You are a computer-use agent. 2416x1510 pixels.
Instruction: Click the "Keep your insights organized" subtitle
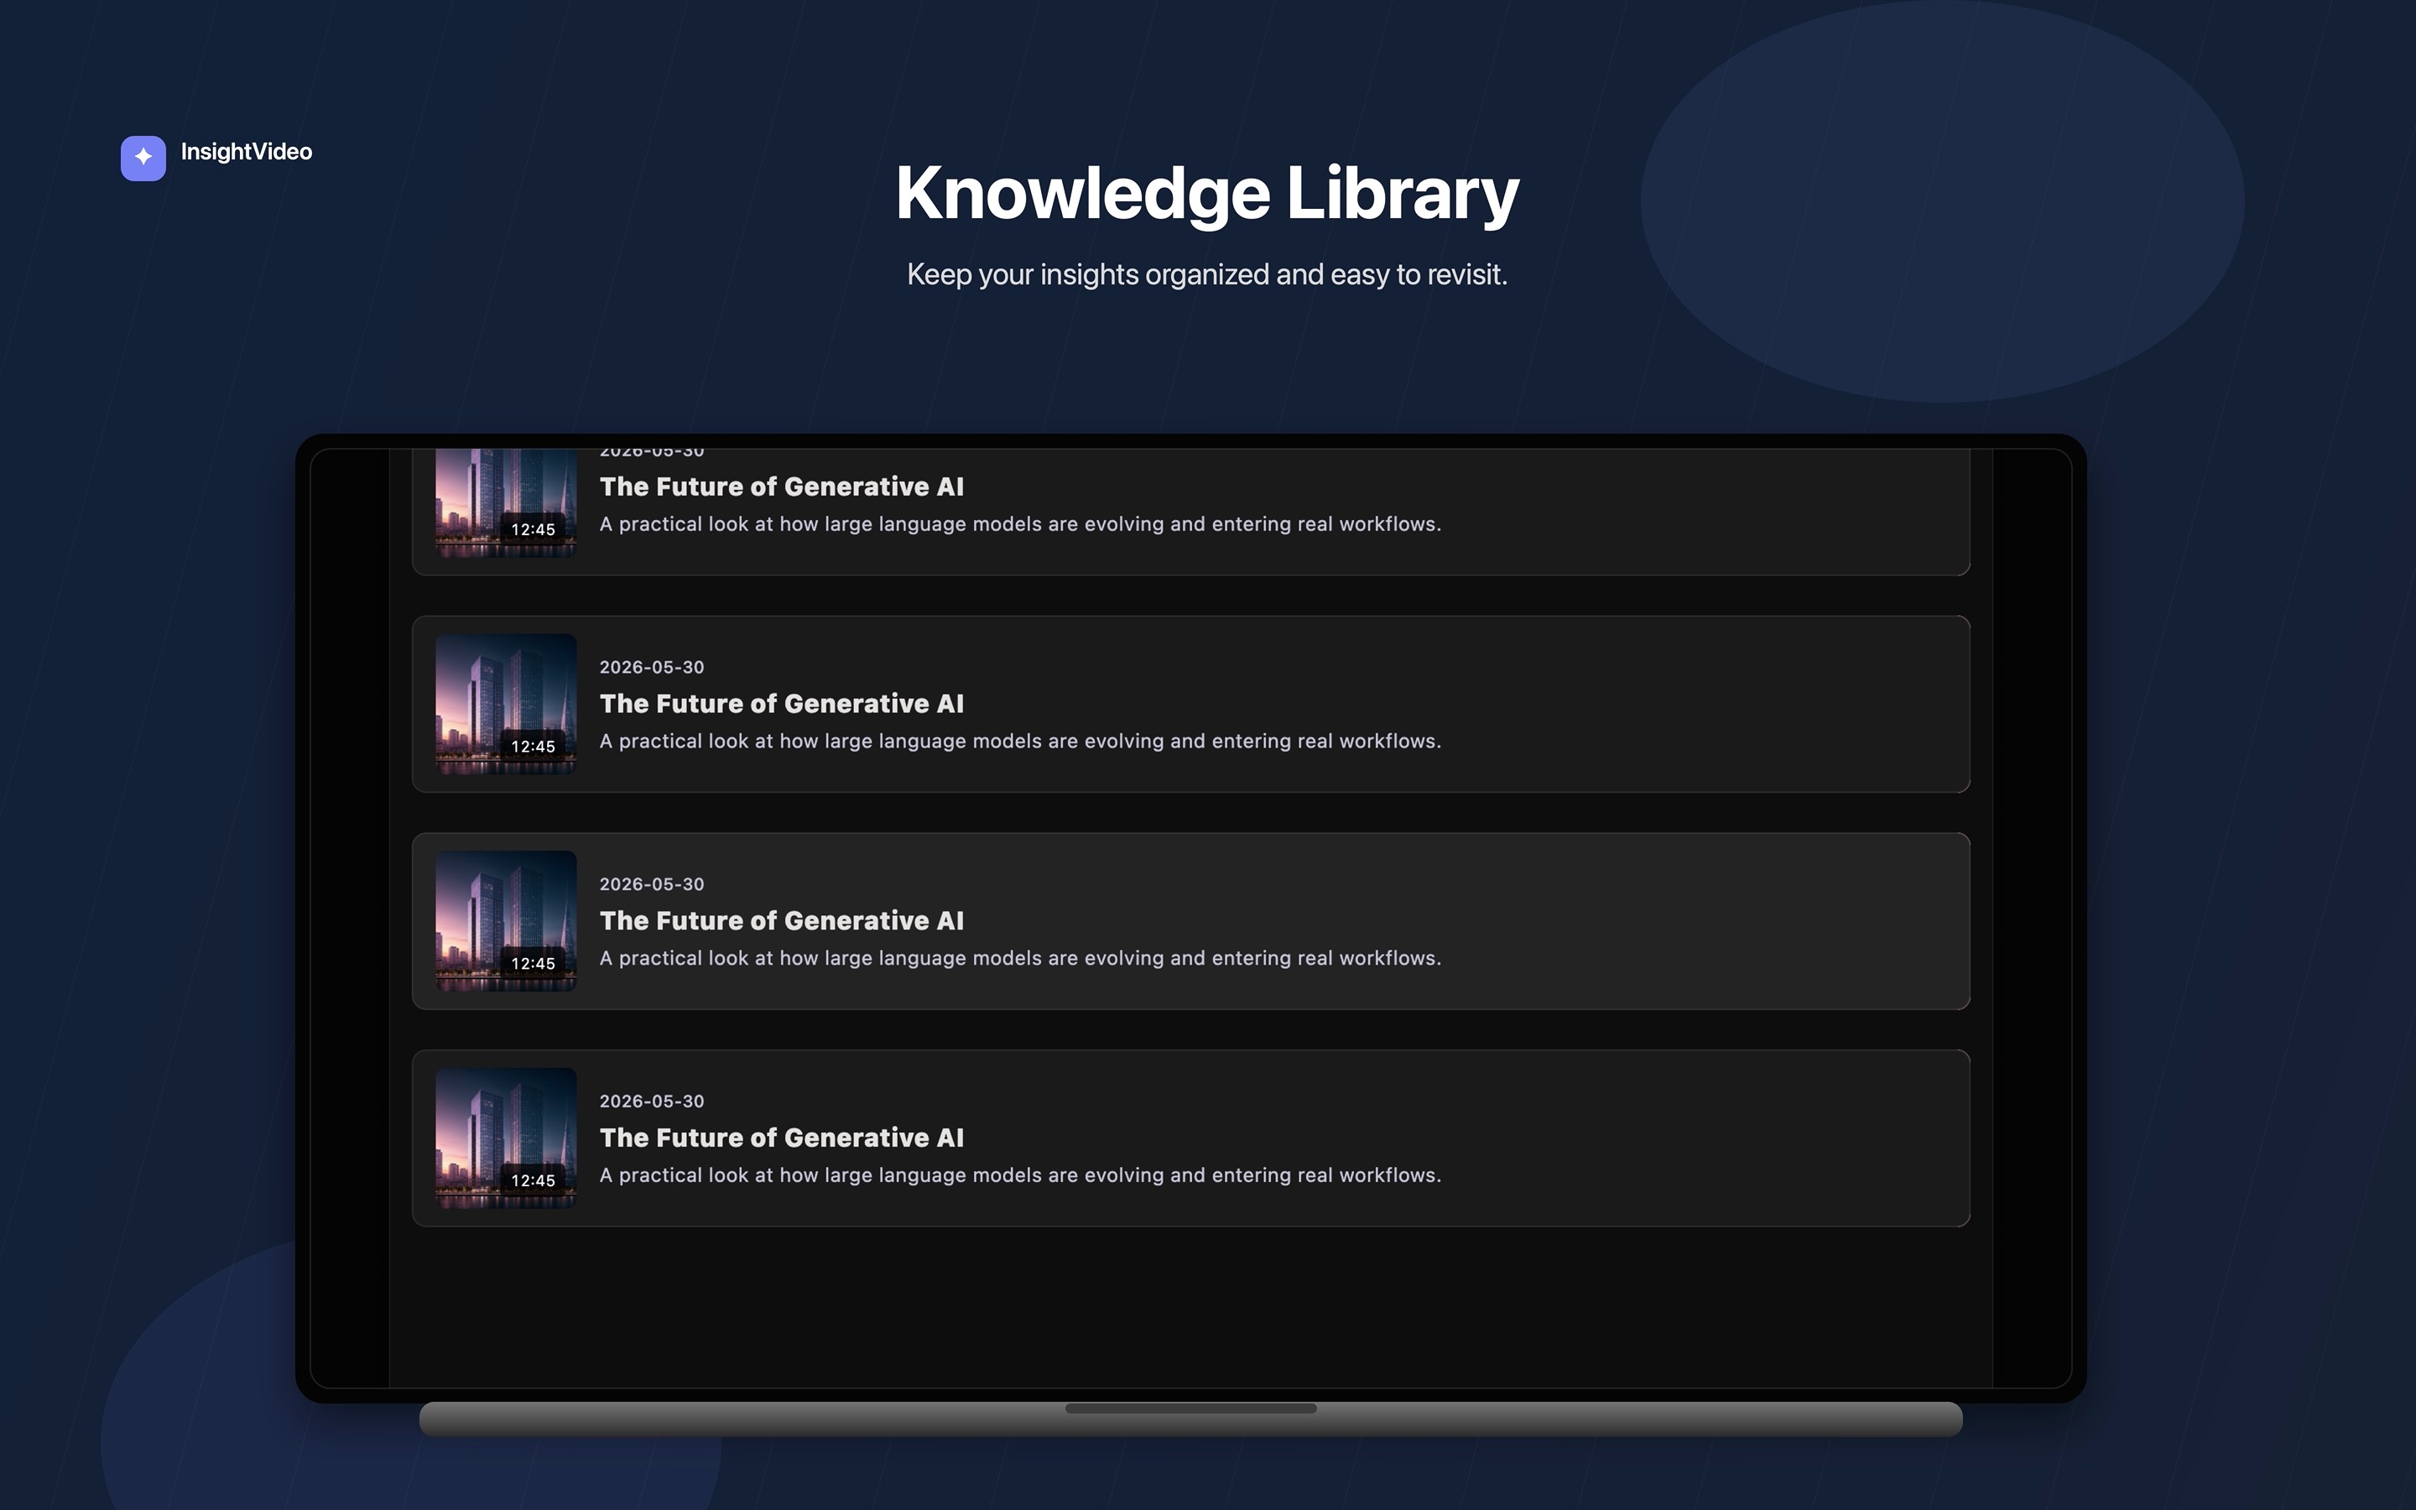1207,274
